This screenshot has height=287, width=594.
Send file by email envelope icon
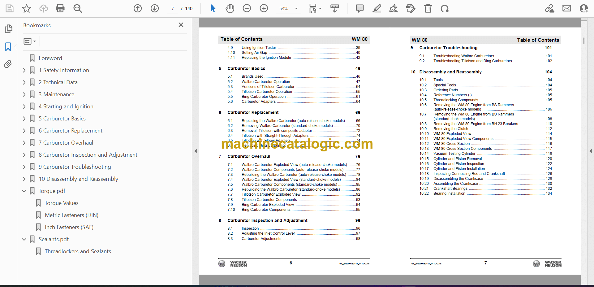(x=567, y=8)
